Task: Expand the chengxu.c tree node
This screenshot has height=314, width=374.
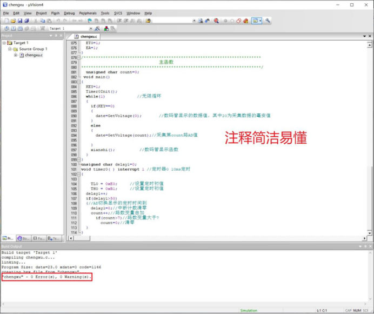Action: 16,55
